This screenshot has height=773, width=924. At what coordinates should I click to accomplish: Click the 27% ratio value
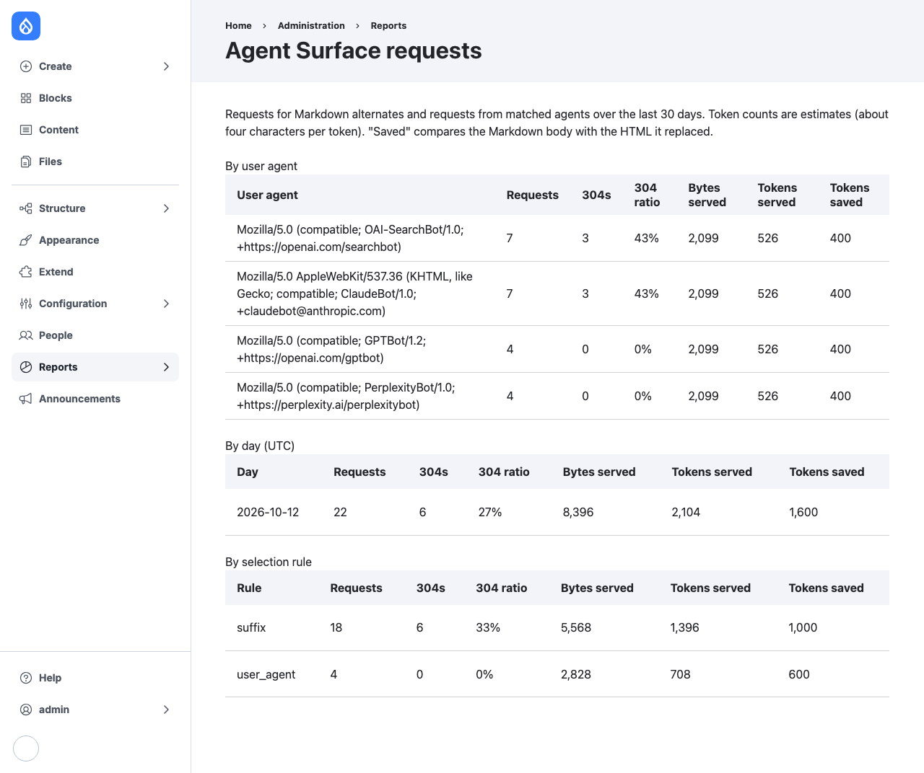pyautogui.click(x=490, y=512)
